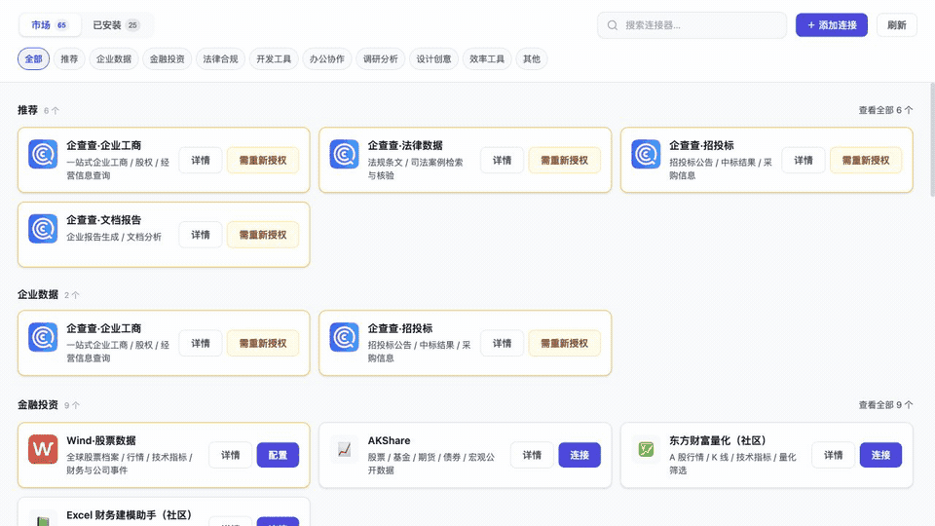Filter by 调研分析 category
The image size is (935, 526).
coord(381,59)
